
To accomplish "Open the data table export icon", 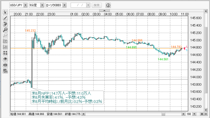I will pos(5,71).
